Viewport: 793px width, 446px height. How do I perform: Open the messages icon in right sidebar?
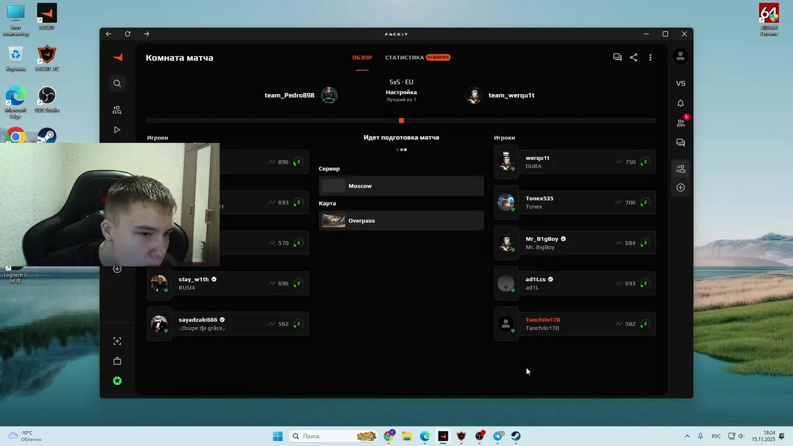(680, 142)
